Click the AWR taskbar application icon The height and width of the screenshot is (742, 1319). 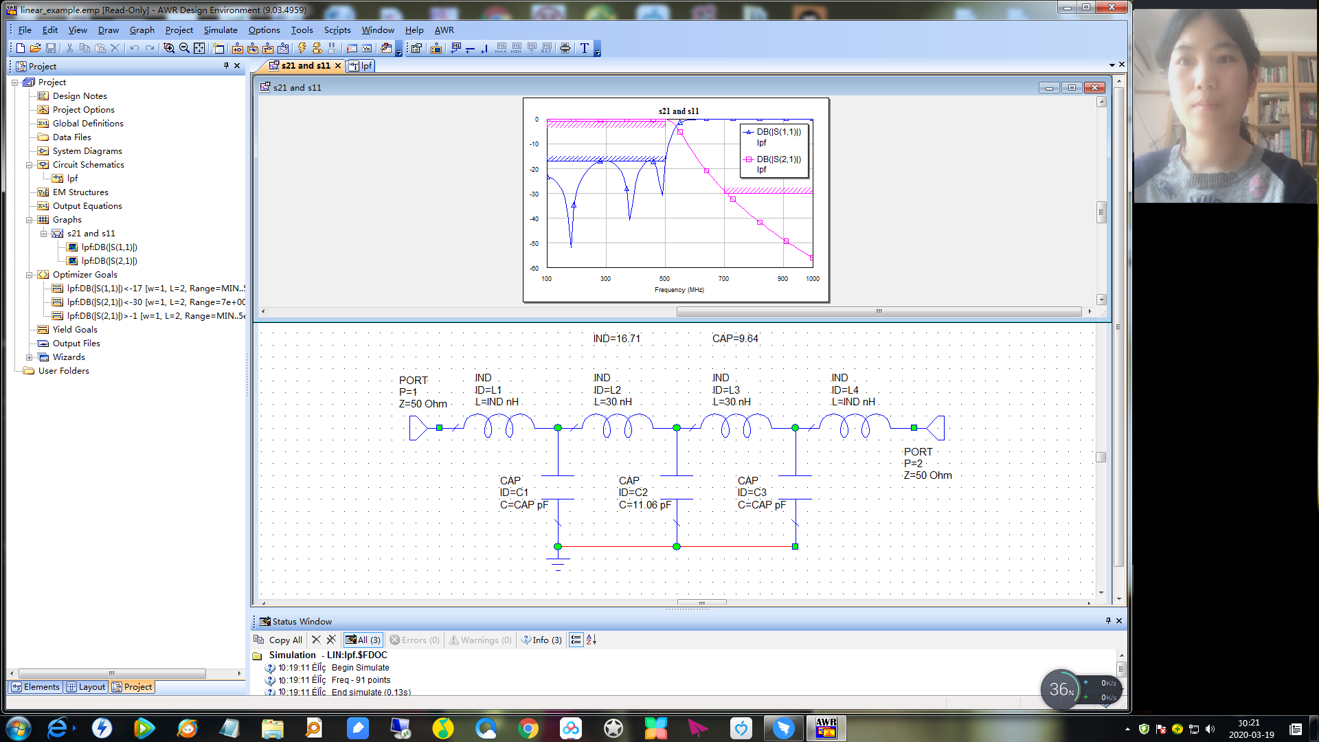coord(826,728)
